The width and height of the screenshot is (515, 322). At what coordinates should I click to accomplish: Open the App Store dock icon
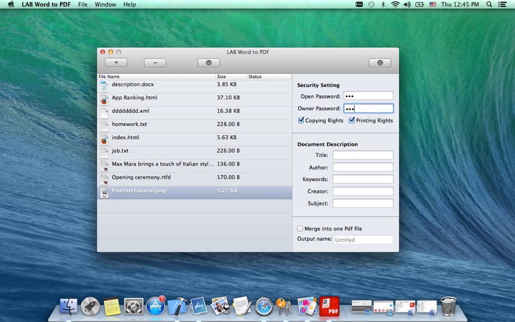[x=155, y=307]
